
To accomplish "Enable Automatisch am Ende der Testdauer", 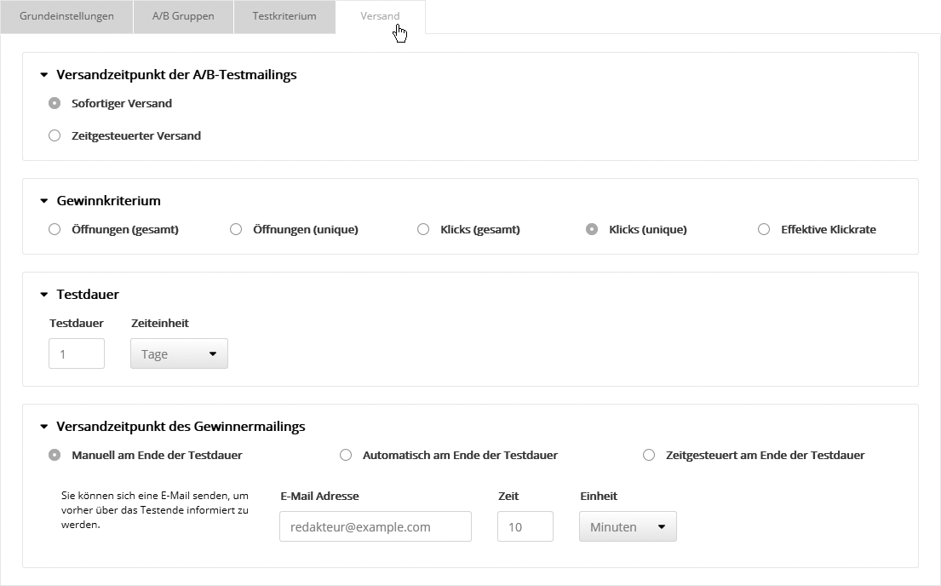I will 346,455.
